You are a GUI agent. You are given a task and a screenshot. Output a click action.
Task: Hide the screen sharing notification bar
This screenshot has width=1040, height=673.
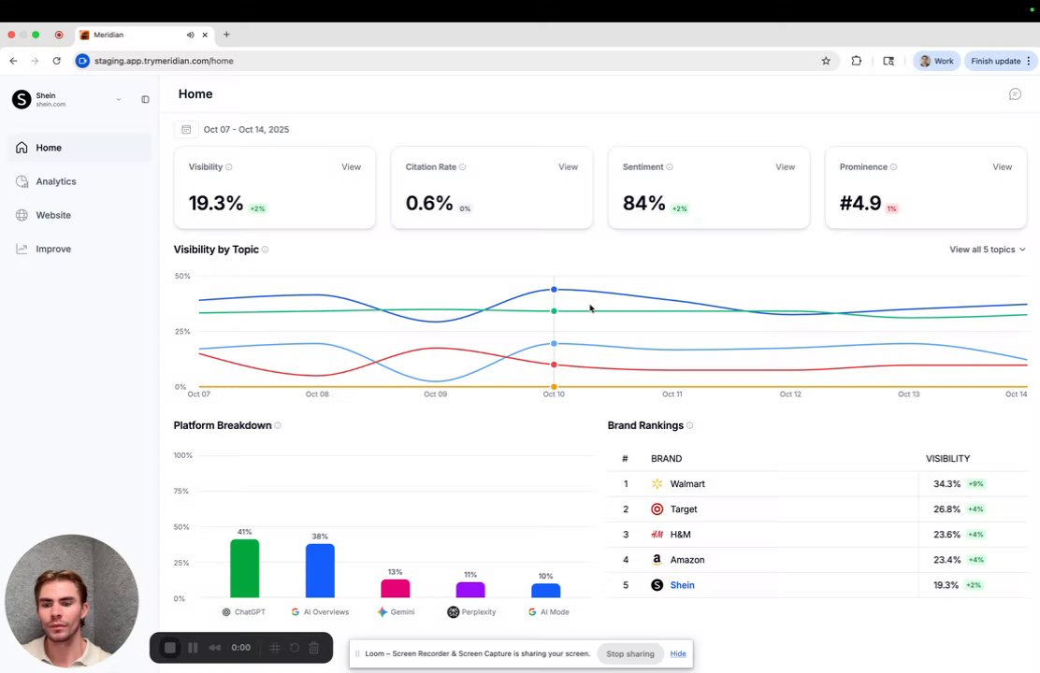678,653
